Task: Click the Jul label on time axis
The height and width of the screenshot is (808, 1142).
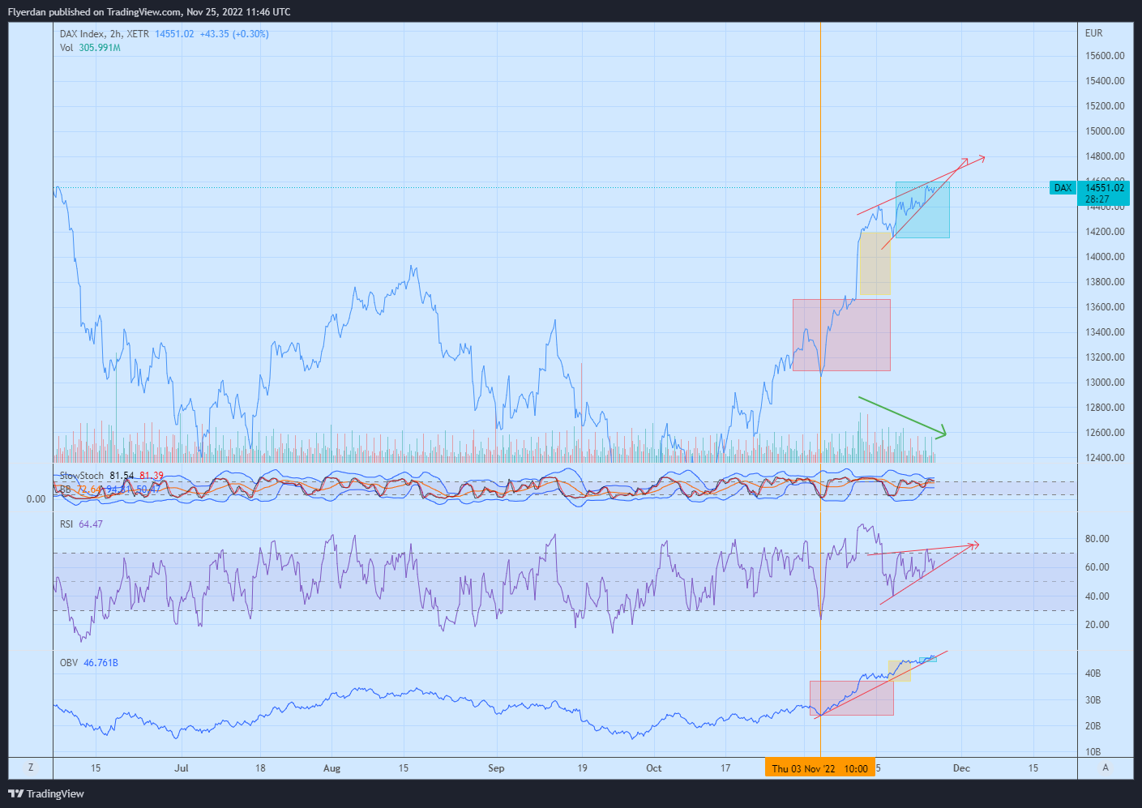Action: point(182,768)
